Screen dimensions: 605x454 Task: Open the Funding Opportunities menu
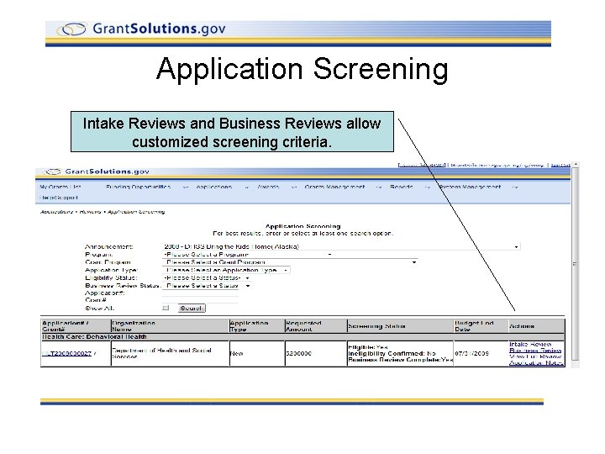coord(138,187)
